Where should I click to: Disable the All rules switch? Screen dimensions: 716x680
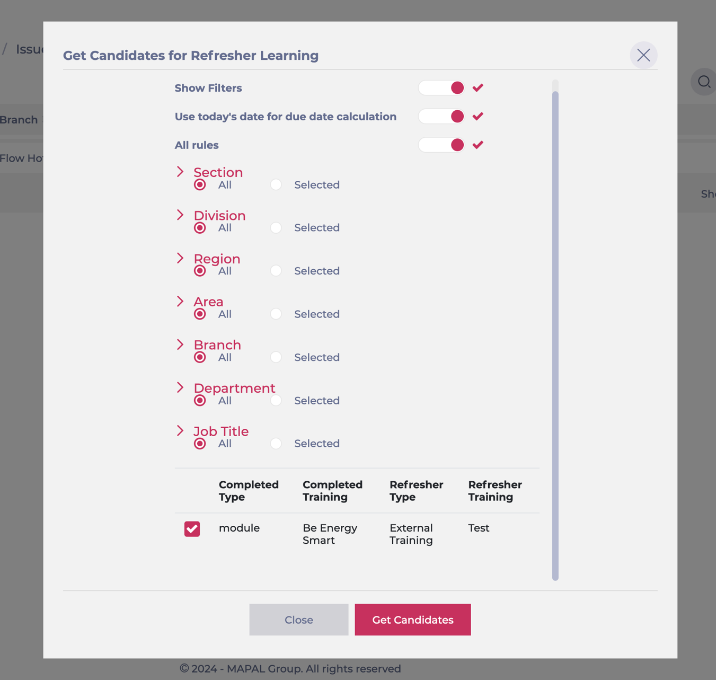pos(441,145)
